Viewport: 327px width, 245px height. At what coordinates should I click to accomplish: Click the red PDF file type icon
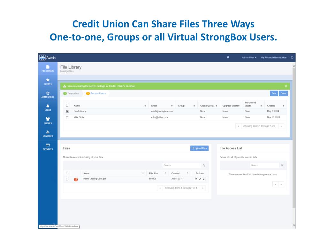pyautogui.click(x=76, y=179)
